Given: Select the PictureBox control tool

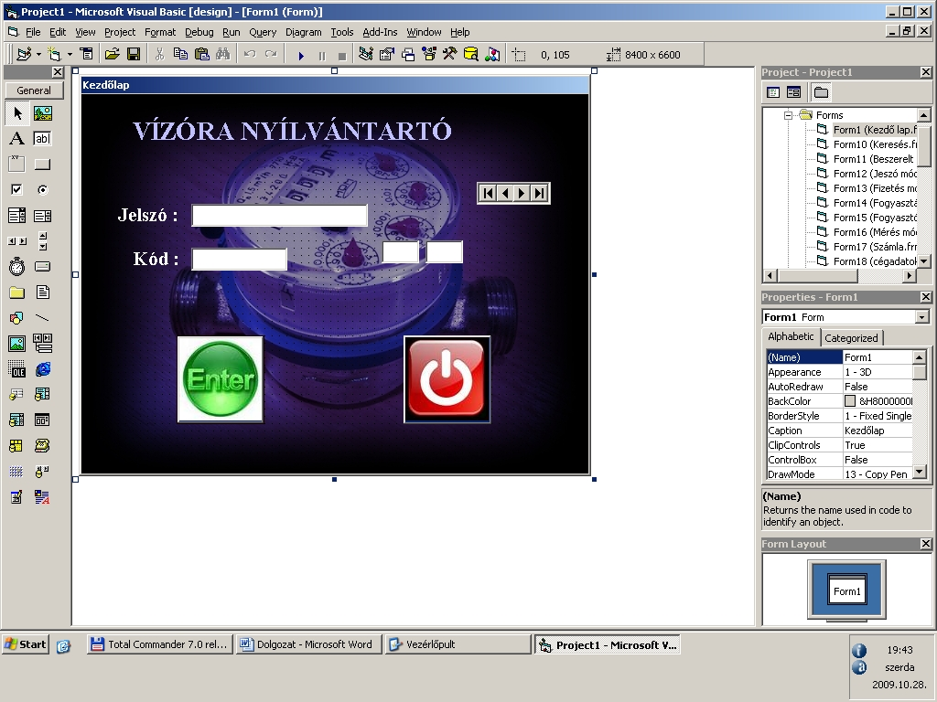Looking at the screenshot, I should click(x=42, y=113).
